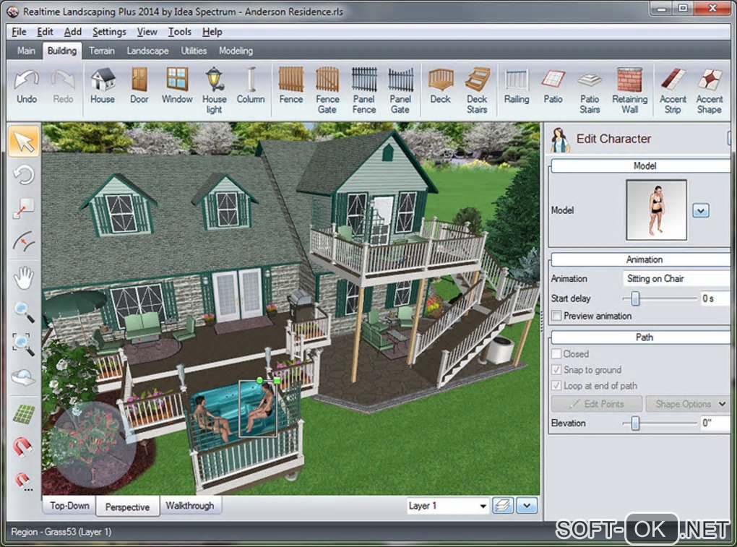Switch to the Landscape tab

point(147,51)
